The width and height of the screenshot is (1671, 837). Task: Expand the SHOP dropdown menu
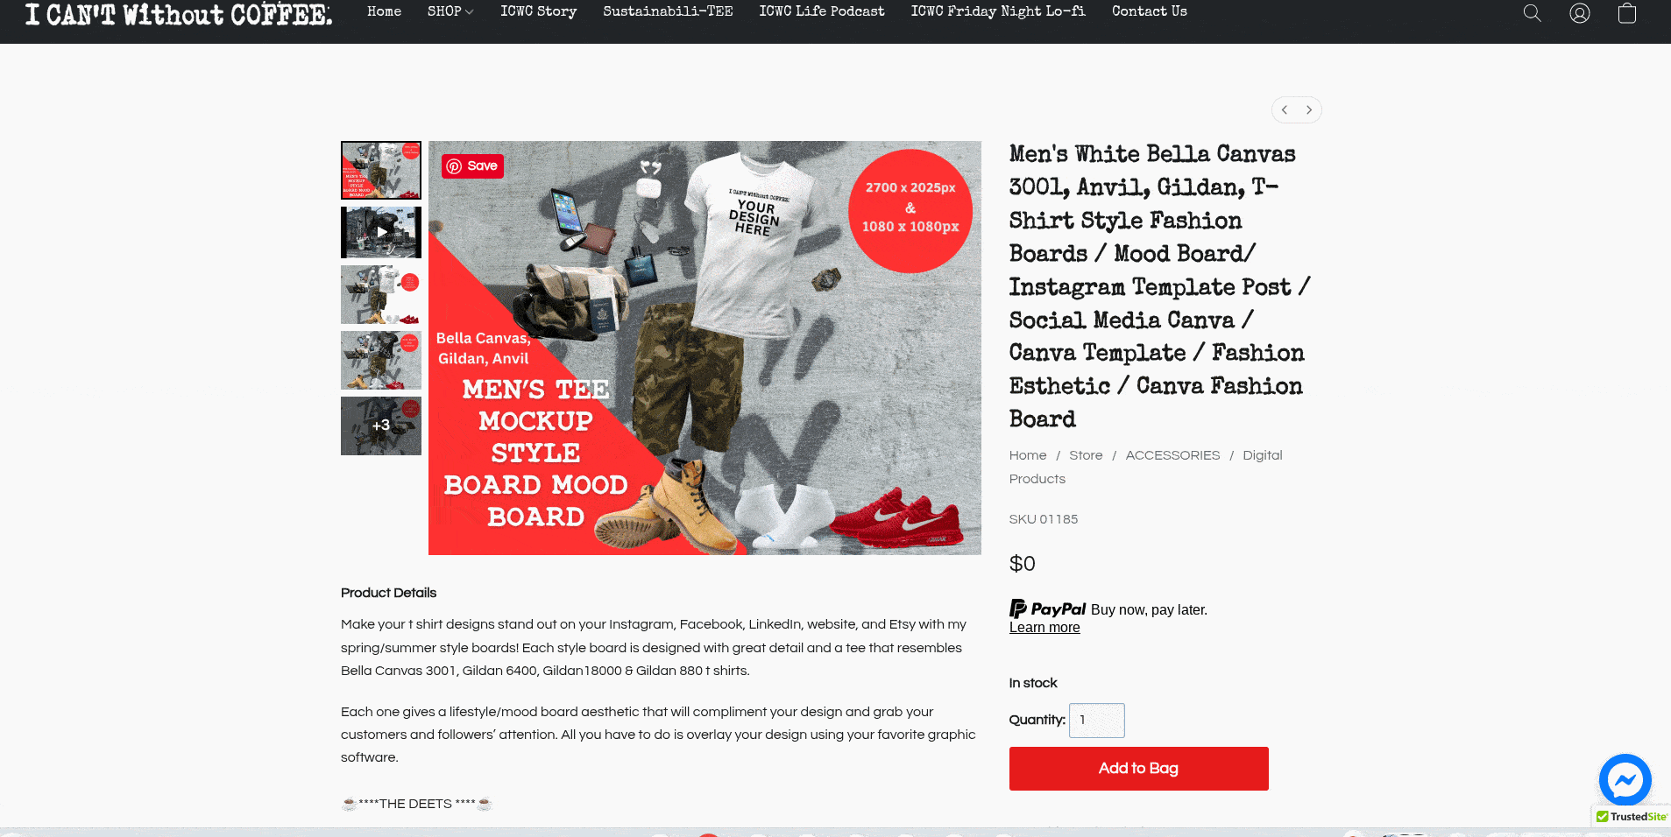coord(450,11)
